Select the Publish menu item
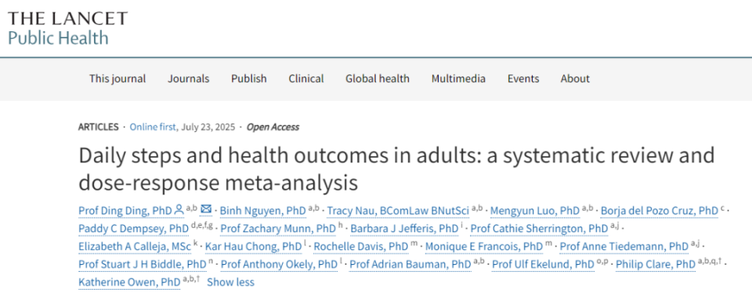This screenshot has height=296, width=752. point(249,78)
